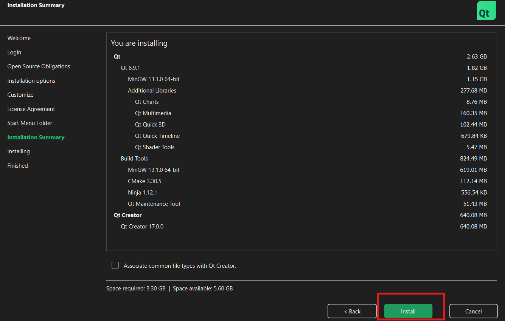Click the 'Space required: 3.30 GB' text
This screenshot has height=321, width=505.
[x=136, y=289]
